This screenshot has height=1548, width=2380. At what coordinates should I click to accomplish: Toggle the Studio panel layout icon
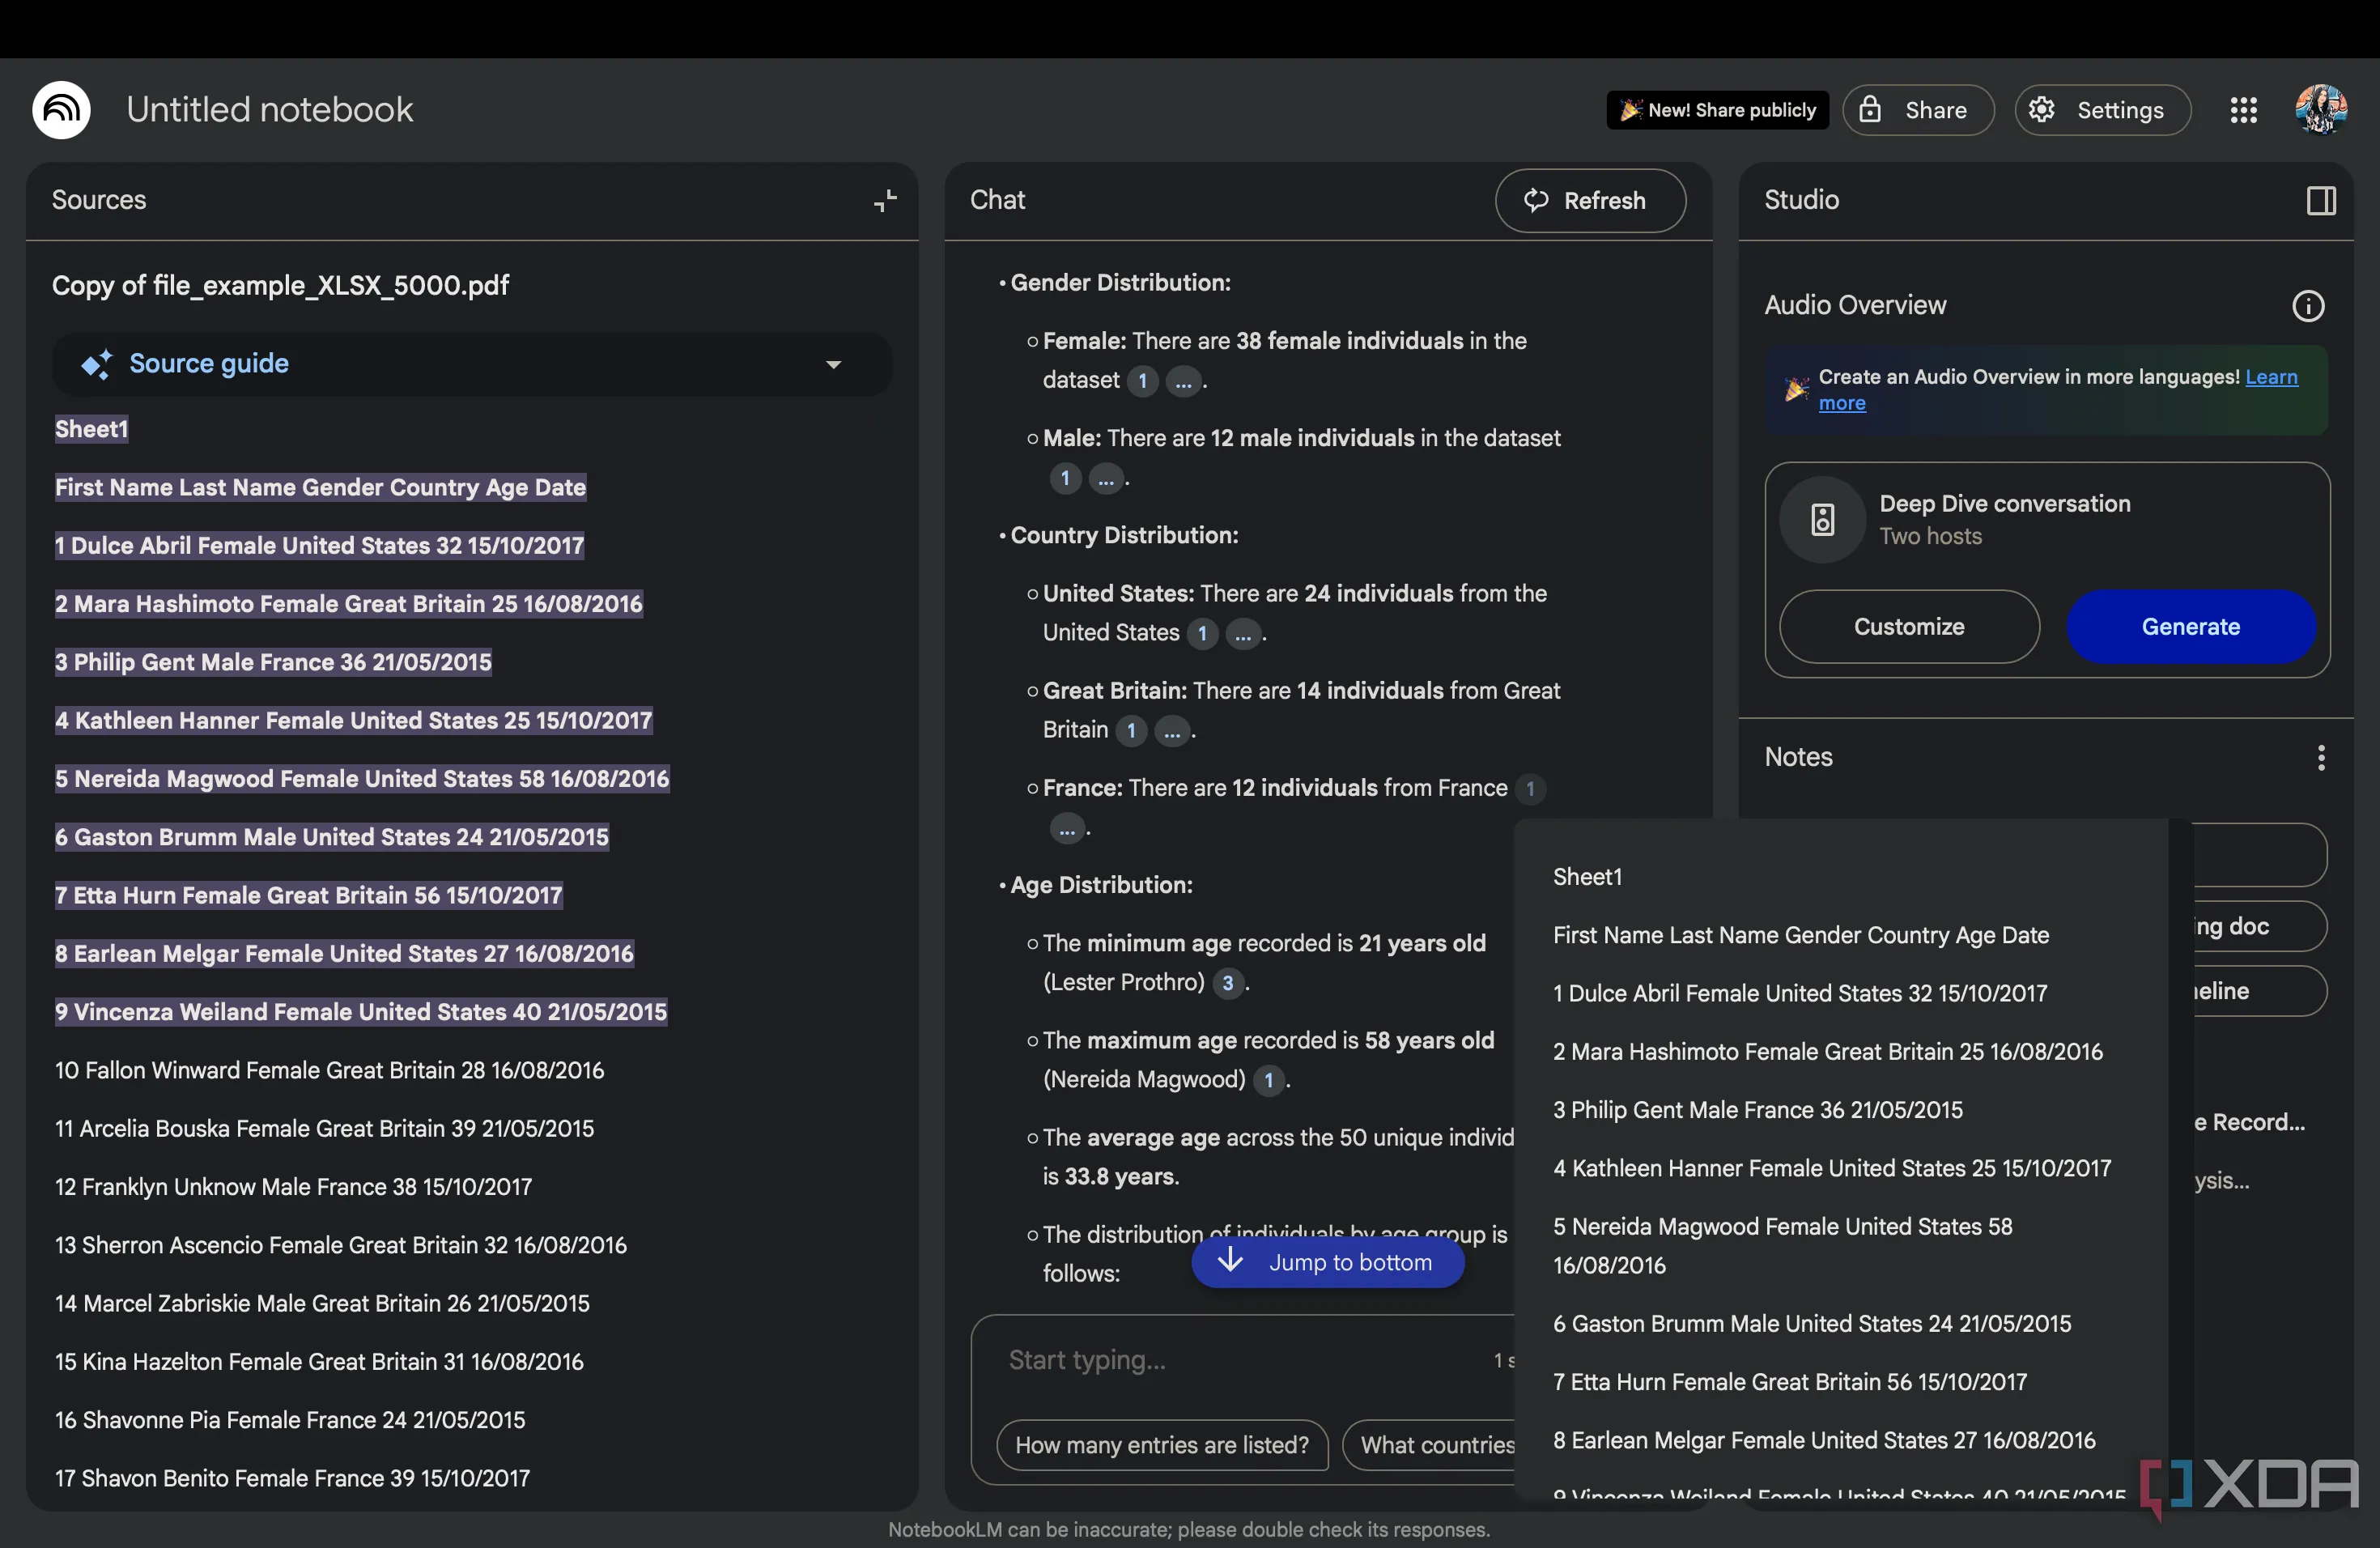point(2320,200)
